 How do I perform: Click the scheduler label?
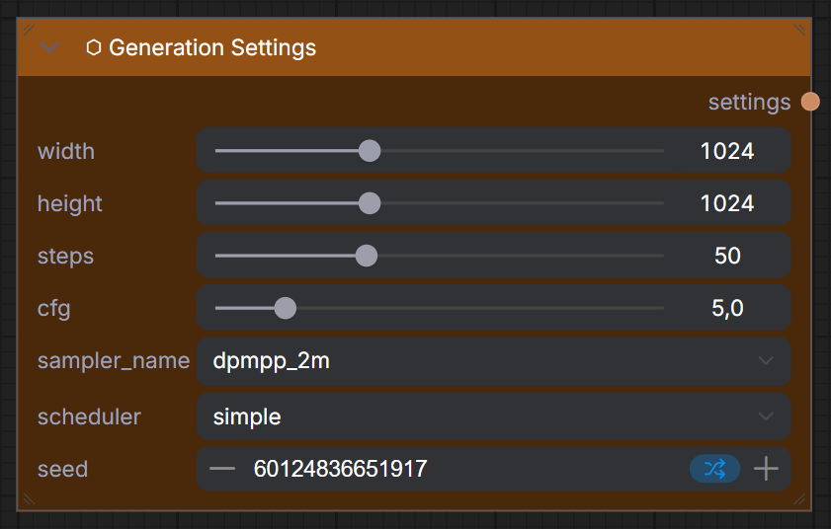coord(89,417)
